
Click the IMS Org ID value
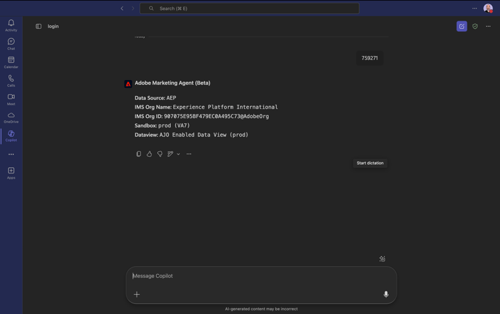click(x=216, y=117)
